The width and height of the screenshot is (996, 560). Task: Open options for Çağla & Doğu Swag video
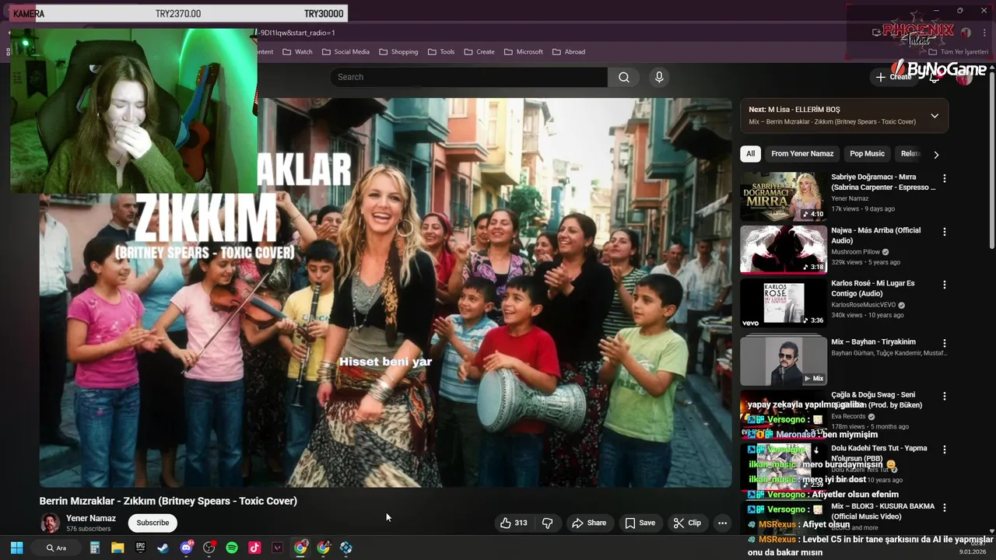coord(945,396)
